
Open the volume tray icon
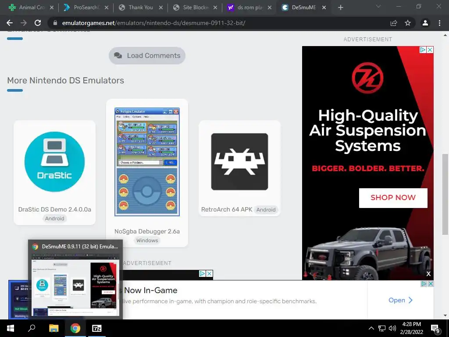coord(392,328)
